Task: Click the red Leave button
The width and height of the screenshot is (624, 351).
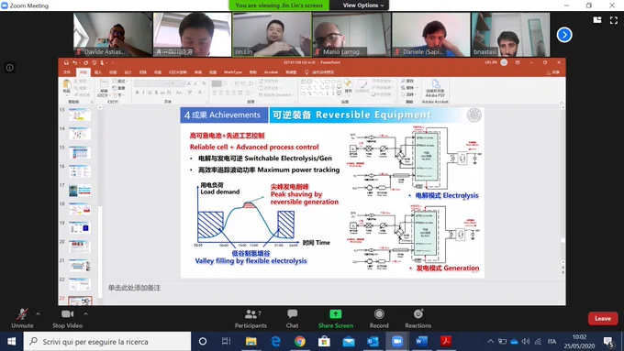Action: pos(603,318)
